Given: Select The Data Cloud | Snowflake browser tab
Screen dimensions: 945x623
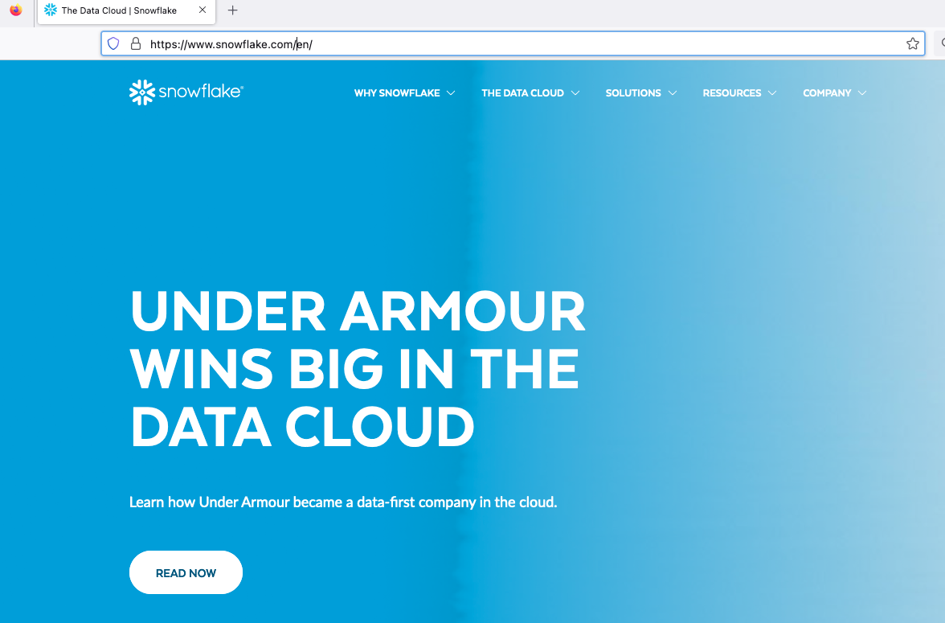Looking at the screenshot, I should point(127,11).
